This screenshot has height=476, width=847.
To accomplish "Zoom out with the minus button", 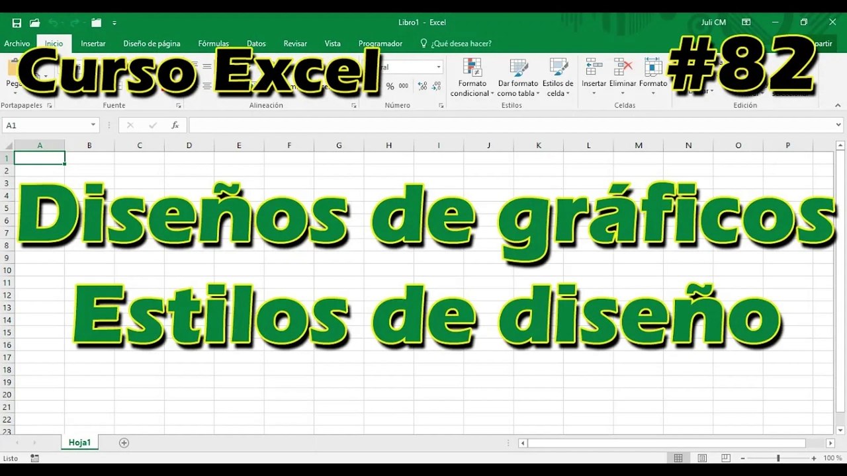I will 743,458.
